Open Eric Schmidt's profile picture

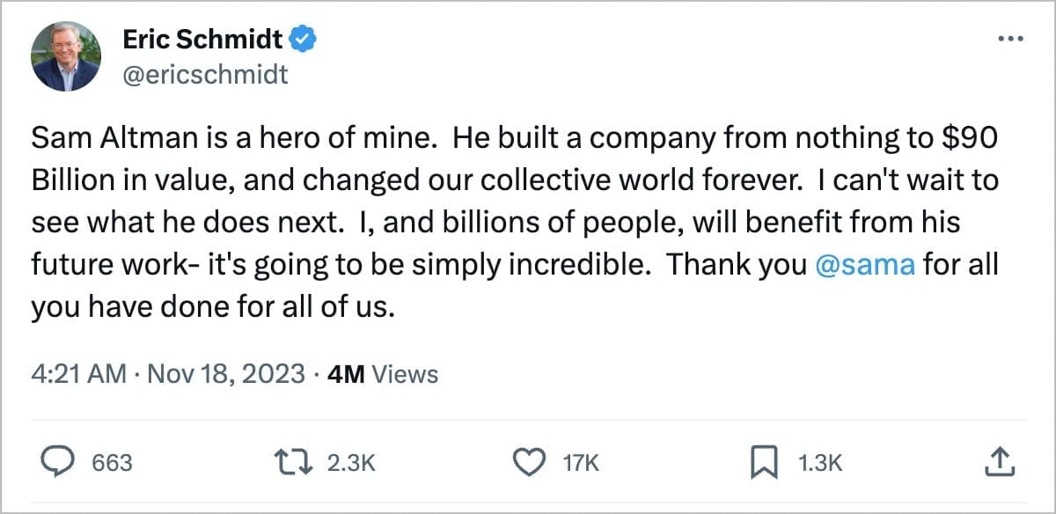click(x=66, y=56)
